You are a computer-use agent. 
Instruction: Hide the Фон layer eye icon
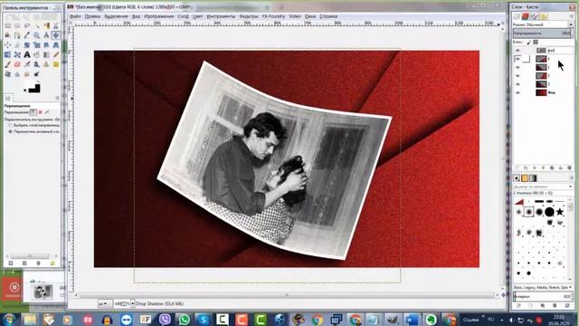tap(517, 92)
